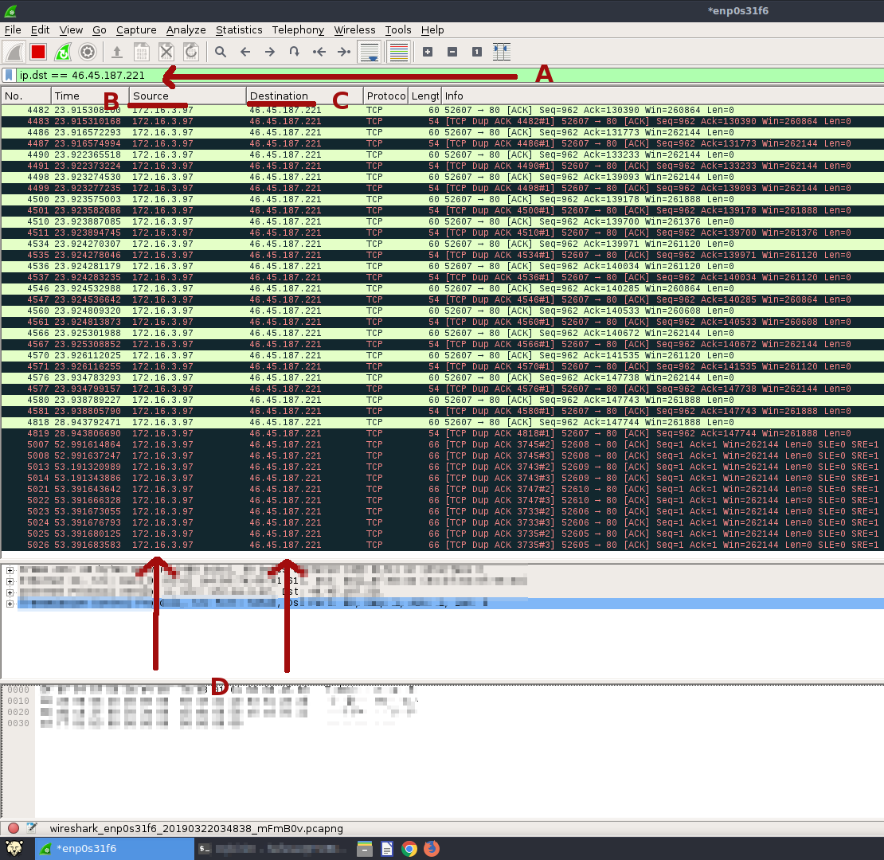This screenshot has width=884, height=860.
Task: Expand the first packet detail tree row
Action: tap(10, 570)
